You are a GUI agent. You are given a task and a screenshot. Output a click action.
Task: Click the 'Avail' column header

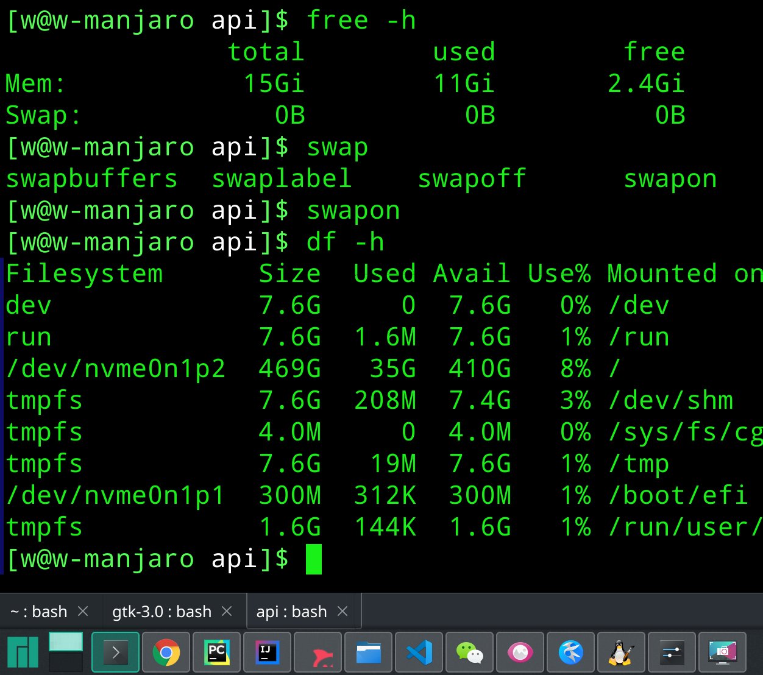coord(472,274)
